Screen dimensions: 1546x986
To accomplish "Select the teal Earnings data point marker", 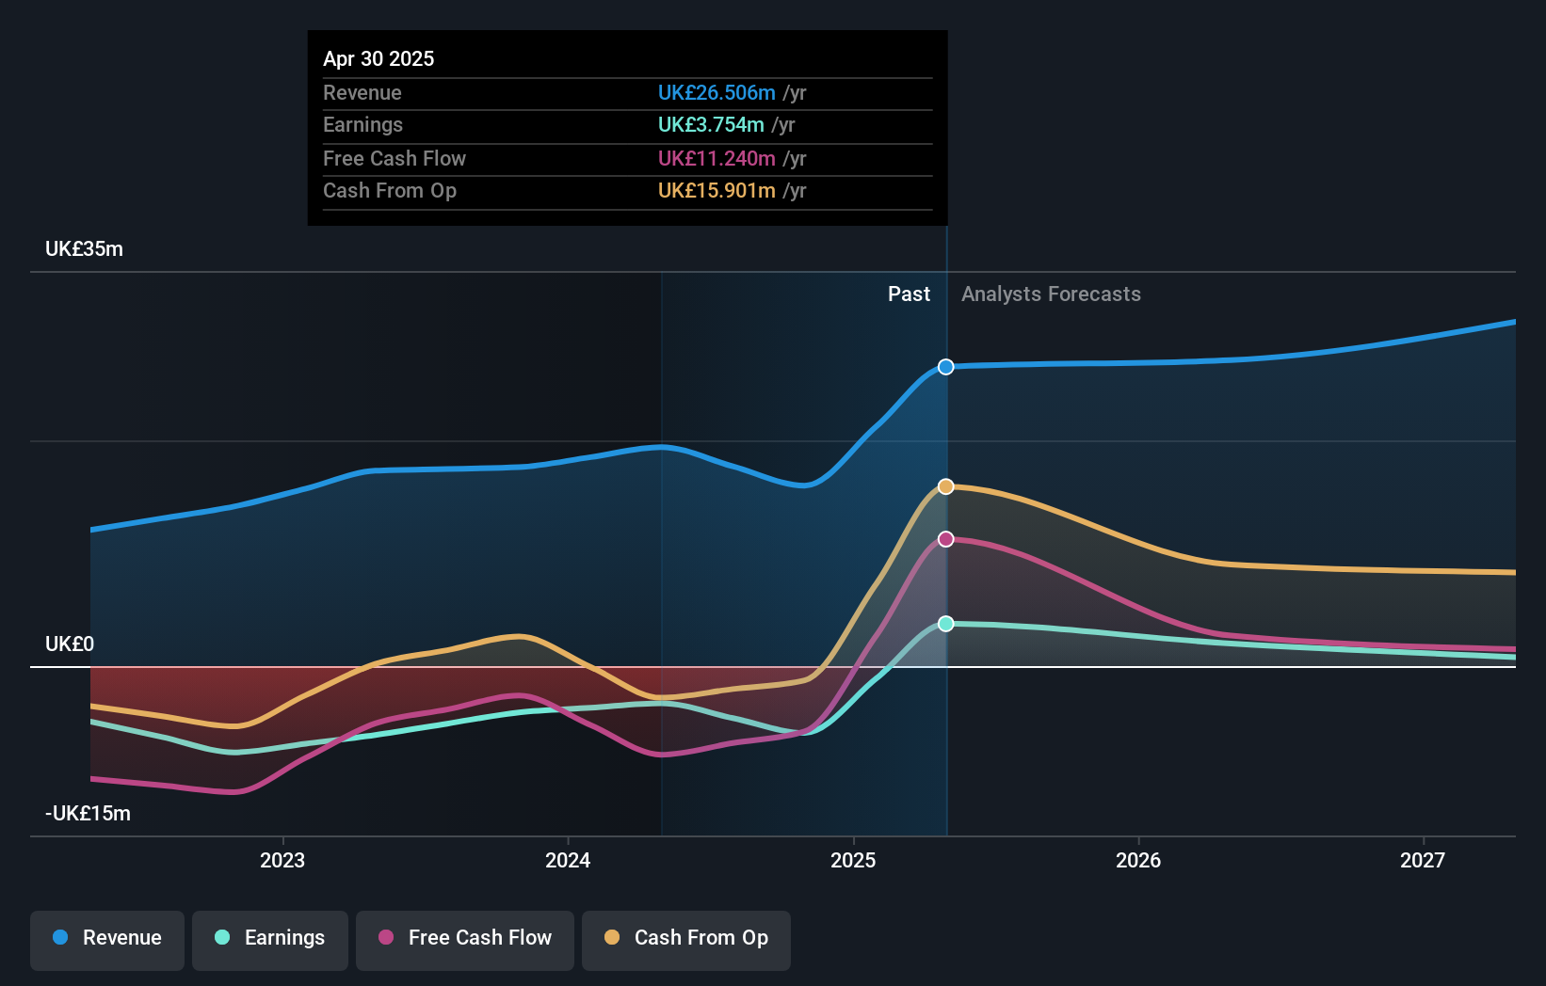I will pos(945,623).
